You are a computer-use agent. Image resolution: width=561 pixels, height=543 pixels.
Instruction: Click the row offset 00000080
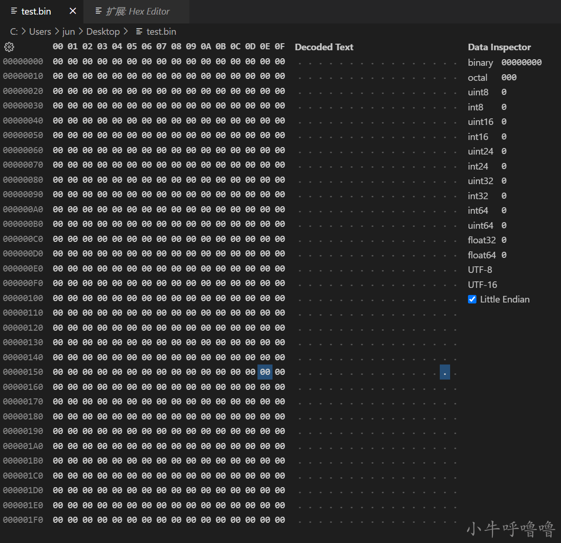[x=23, y=180]
